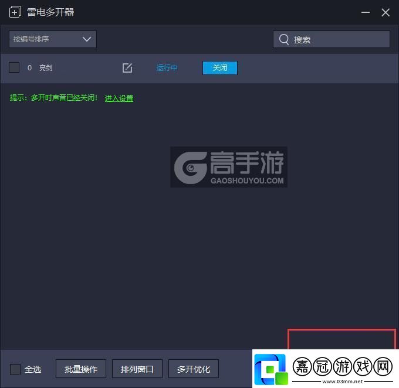The height and width of the screenshot is (388, 399).
Task: Tick the checkbox for emulator 0 亮剑
Action: [14, 67]
